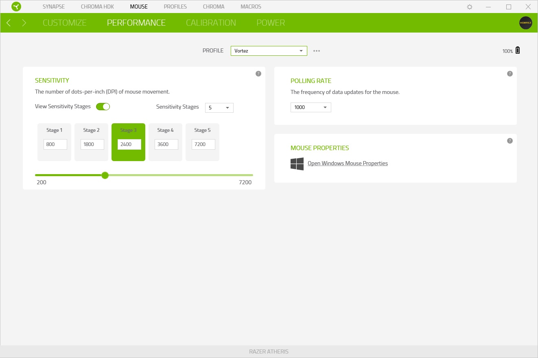Select the Stage 3 sensitivity card
Viewport: 538px width, 358px height.
pyautogui.click(x=128, y=142)
